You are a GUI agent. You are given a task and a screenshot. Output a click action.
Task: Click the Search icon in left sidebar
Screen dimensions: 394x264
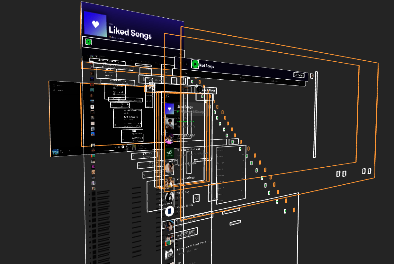(54, 91)
